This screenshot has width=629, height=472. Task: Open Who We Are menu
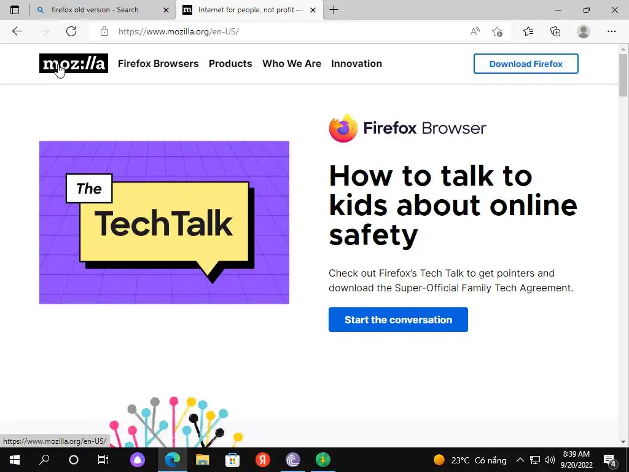pyautogui.click(x=292, y=63)
